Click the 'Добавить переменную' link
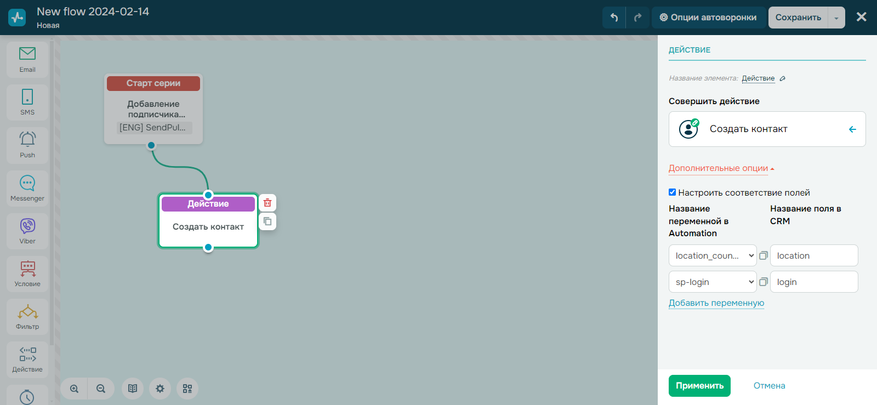 coord(716,303)
